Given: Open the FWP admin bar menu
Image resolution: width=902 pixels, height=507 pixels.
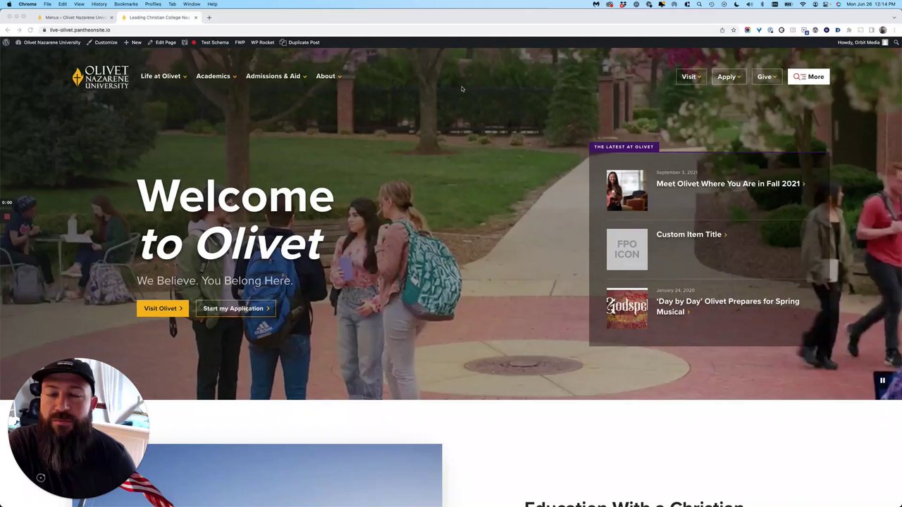Looking at the screenshot, I should point(240,42).
